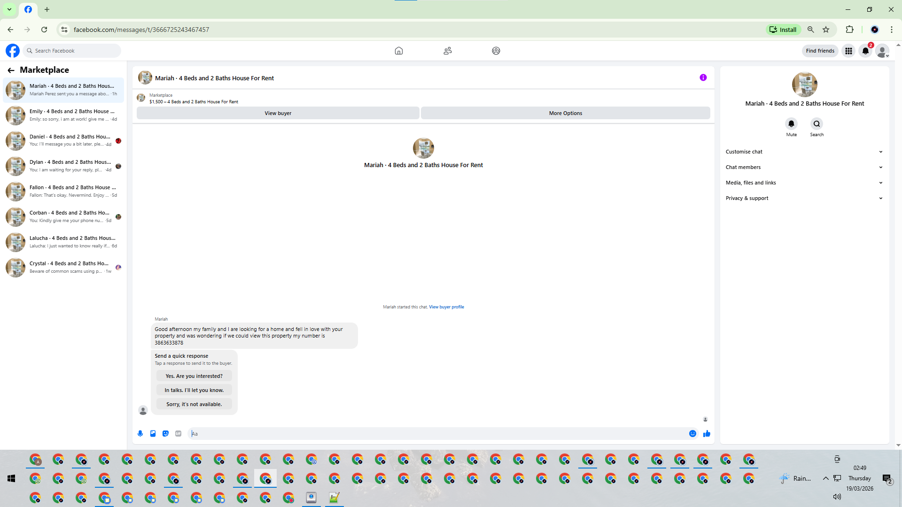Open the View buyer profile link
This screenshot has width=902, height=507.
[446, 307]
